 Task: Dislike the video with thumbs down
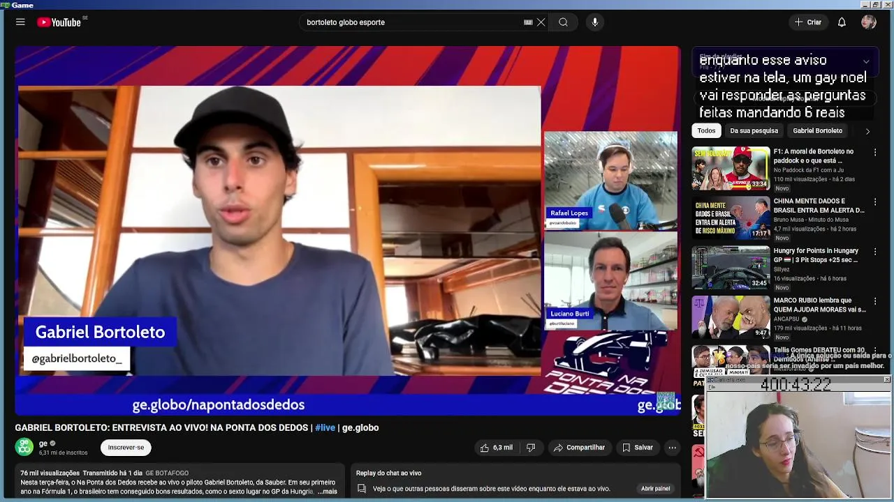[531, 448]
